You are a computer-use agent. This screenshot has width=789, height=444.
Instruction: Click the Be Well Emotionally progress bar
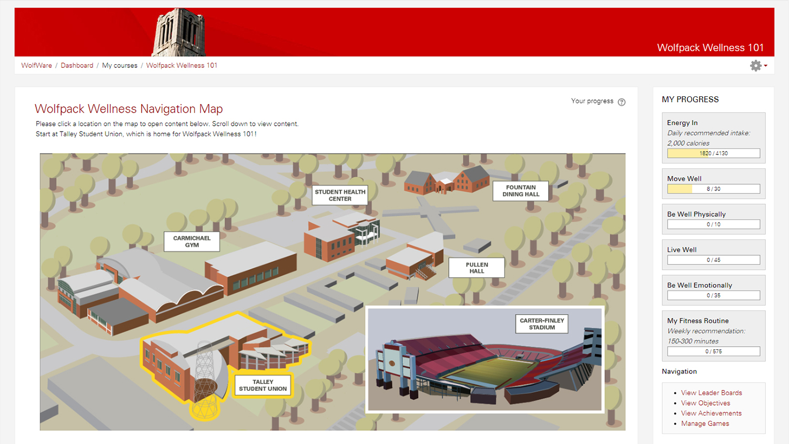coord(714,296)
